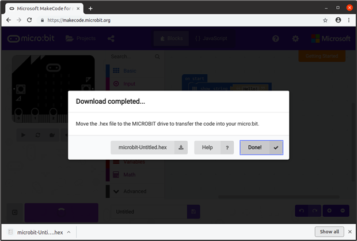The width and height of the screenshot is (357, 241).
Task: Click the share icon in the header
Action: tap(111, 39)
